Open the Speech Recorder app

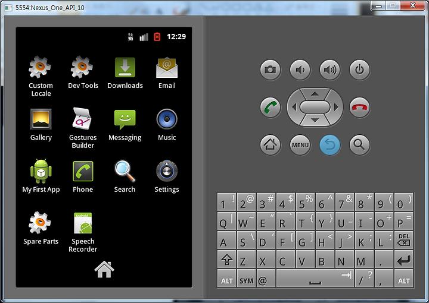[83, 232]
